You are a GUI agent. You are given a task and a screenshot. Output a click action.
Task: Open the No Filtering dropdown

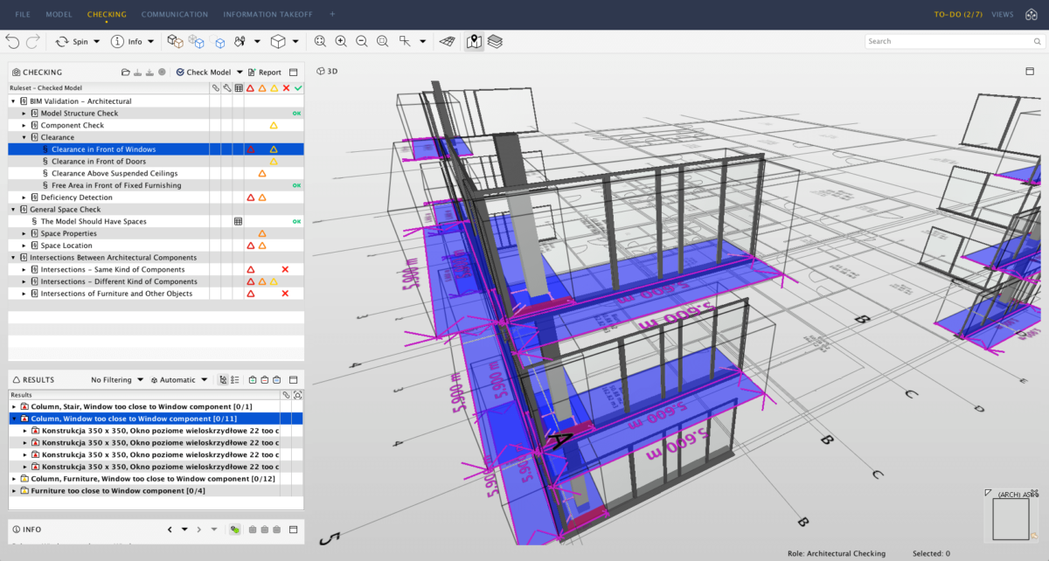click(117, 380)
